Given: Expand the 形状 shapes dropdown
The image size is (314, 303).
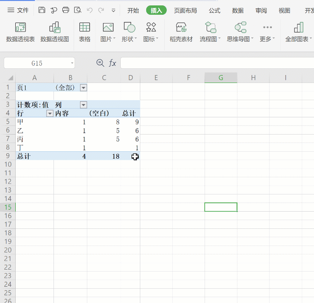Looking at the screenshot, I should tap(130, 39).
